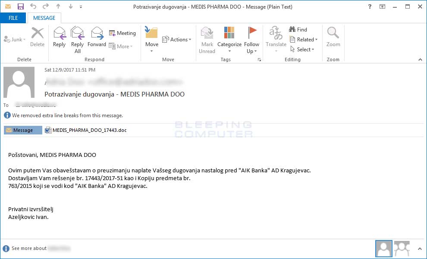Click the sender's contact photo placeholder
This screenshot has width=427, height=259.
pos(19,82)
